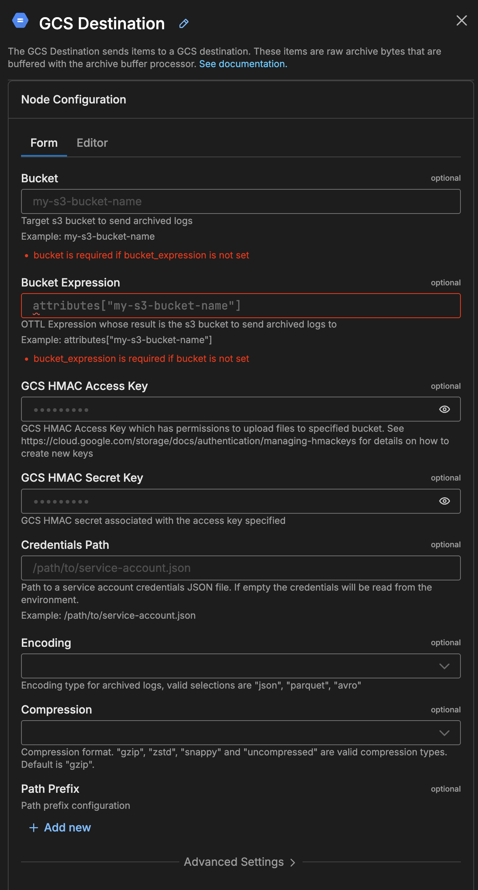The height and width of the screenshot is (890, 478).
Task: Click the pencil icon to rename node
Action: 184,24
